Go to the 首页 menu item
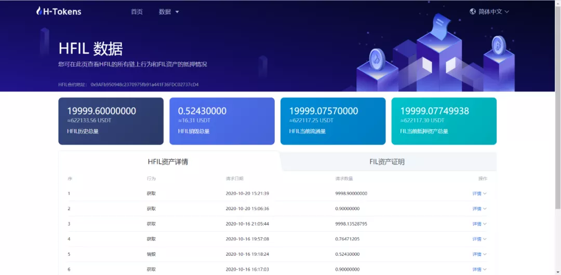Image resolution: width=561 pixels, height=275 pixels. [x=137, y=12]
